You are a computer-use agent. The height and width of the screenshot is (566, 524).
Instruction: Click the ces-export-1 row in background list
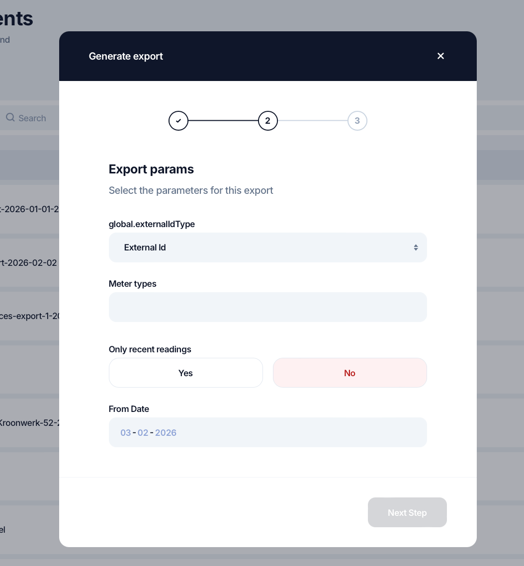coord(30,316)
